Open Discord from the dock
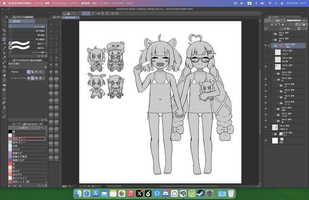Image resolution: width=309 pixels, height=200 pixels. [x=165, y=194]
